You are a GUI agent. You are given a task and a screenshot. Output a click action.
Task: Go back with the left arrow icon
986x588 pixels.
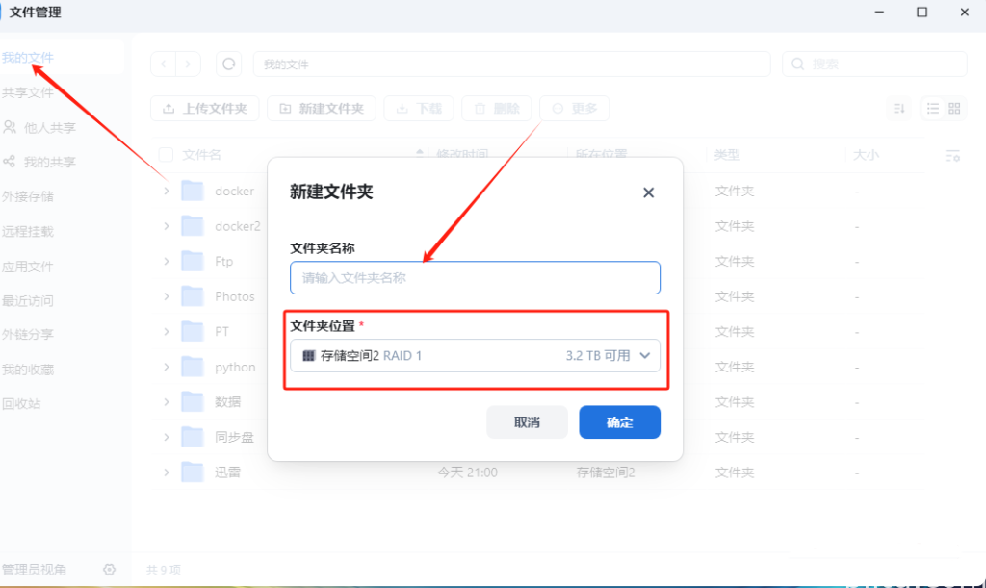tap(164, 64)
